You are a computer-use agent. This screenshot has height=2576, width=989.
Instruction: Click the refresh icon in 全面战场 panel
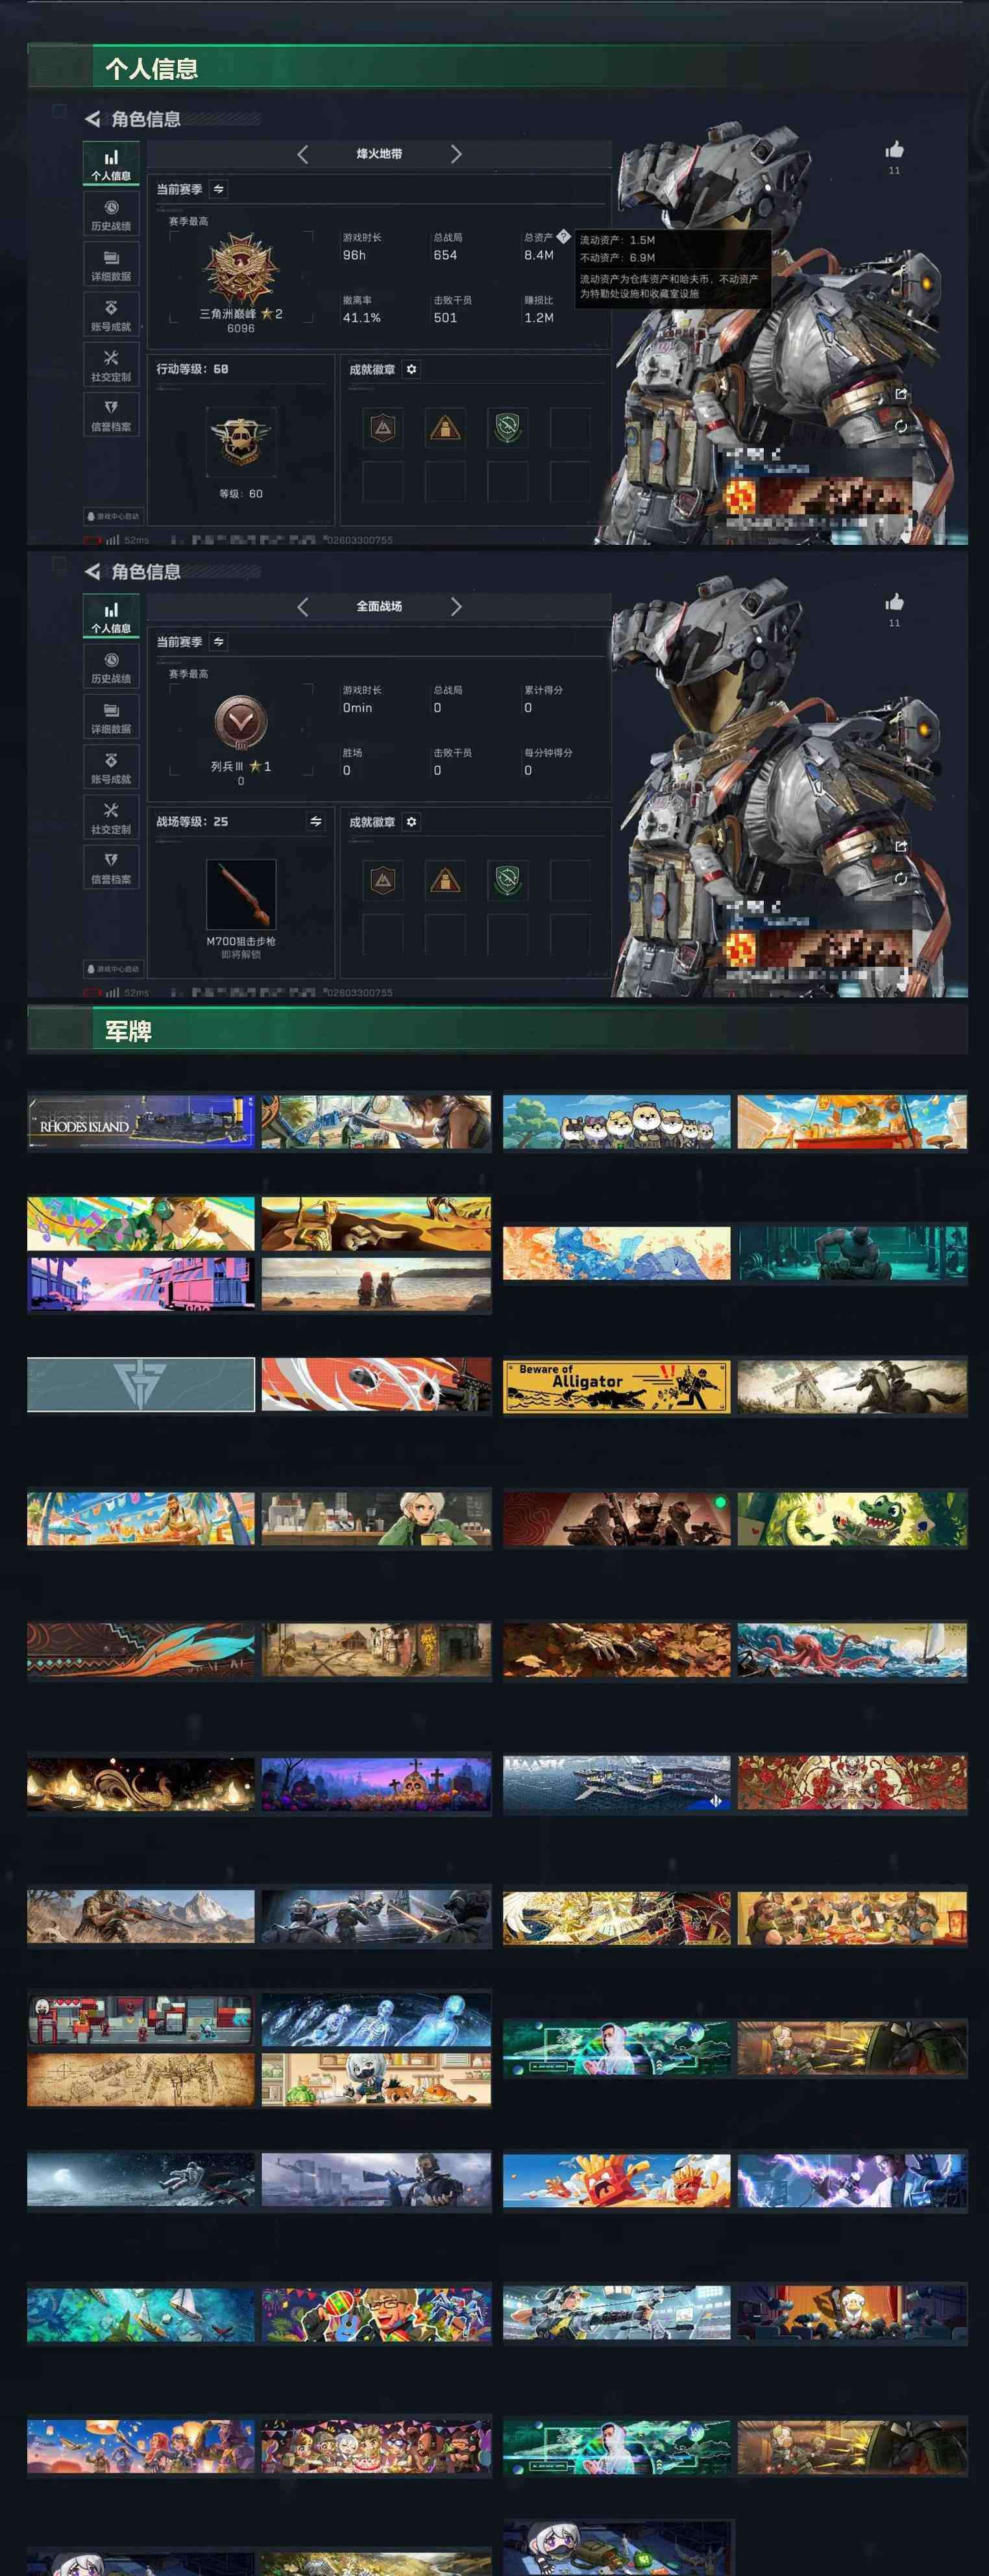click(901, 878)
